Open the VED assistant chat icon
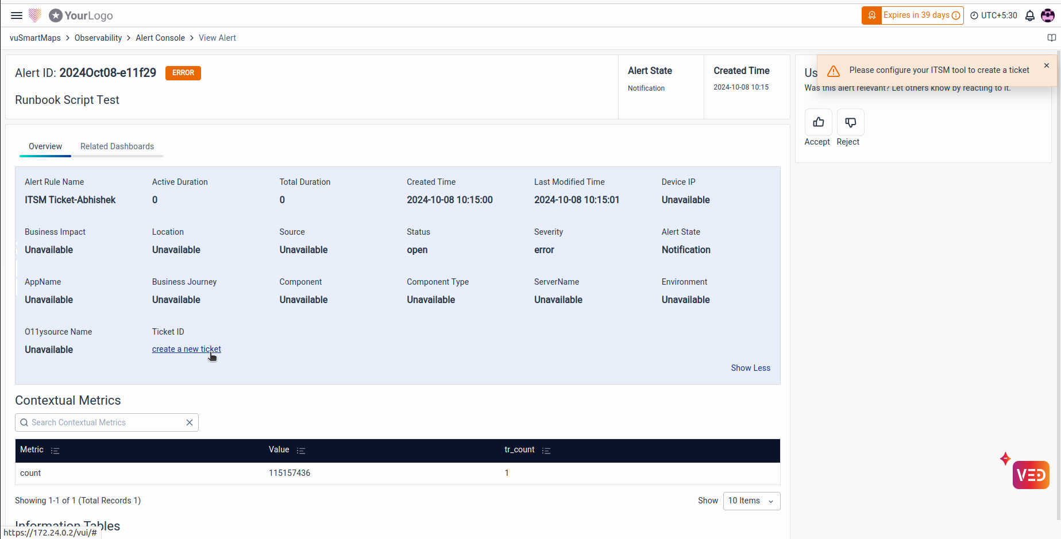Viewport: 1061px width, 539px height. pyautogui.click(x=1031, y=475)
